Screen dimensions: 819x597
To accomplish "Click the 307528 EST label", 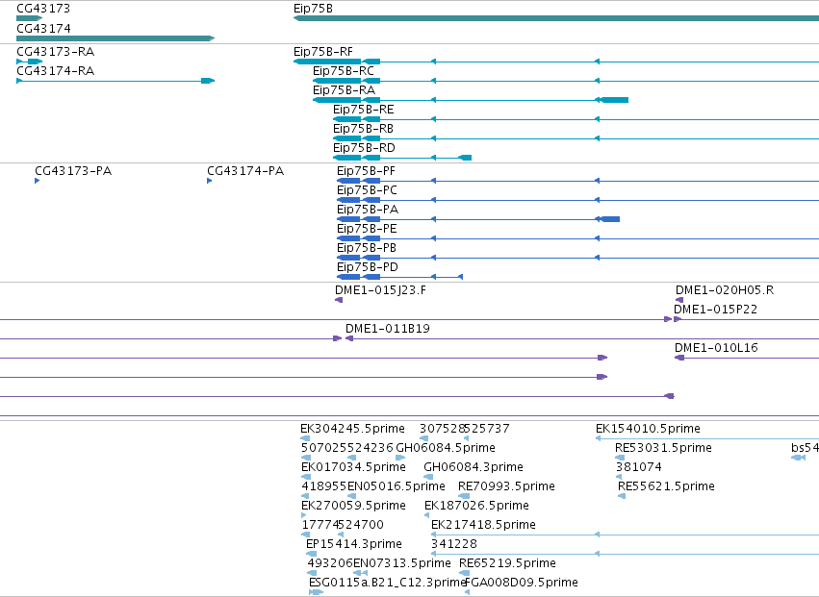I will pos(442,429).
